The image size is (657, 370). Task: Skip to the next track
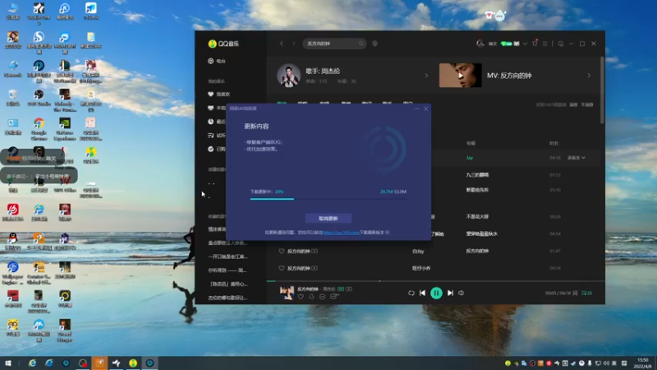click(x=450, y=293)
